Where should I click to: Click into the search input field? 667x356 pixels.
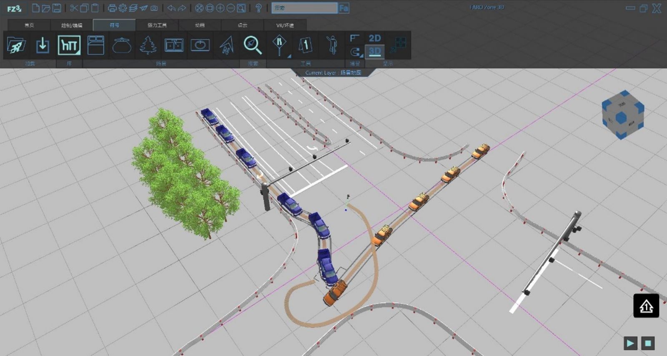[x=304, y=8]
